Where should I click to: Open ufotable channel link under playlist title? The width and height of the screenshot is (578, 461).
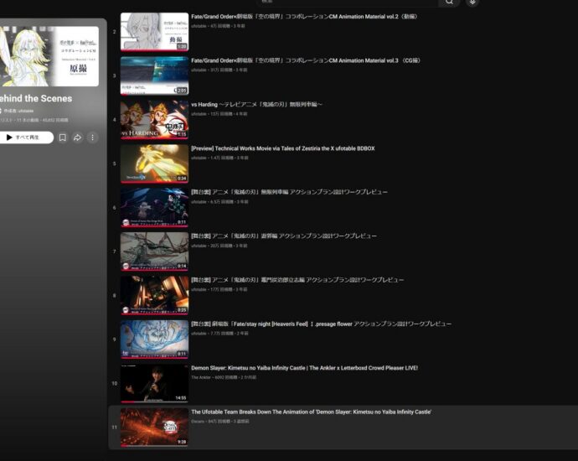26,111
